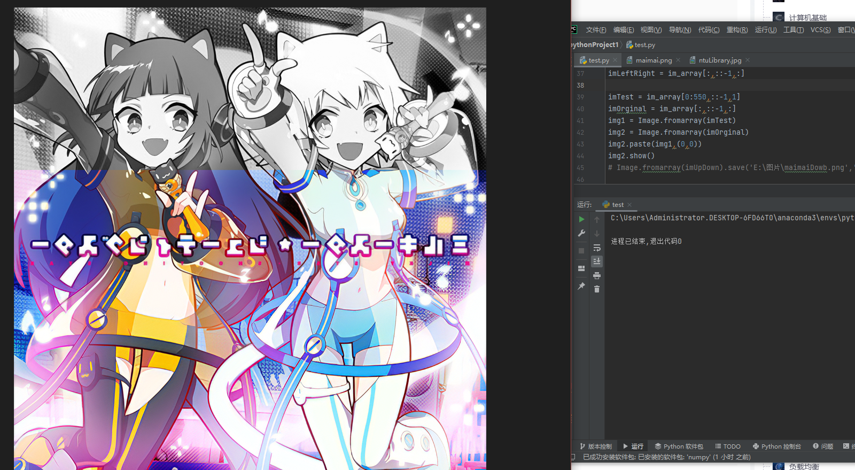Open the 代码(C) menu
855x470 pixels.
[709, 30]
